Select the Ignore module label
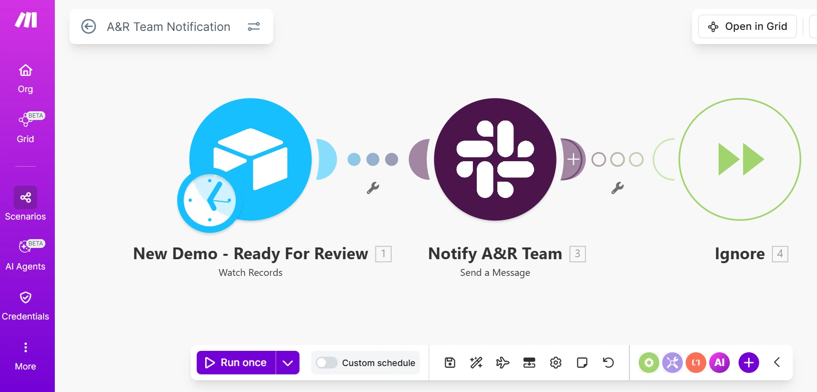This screenshot has height=392, width=817. coord(740,254)
